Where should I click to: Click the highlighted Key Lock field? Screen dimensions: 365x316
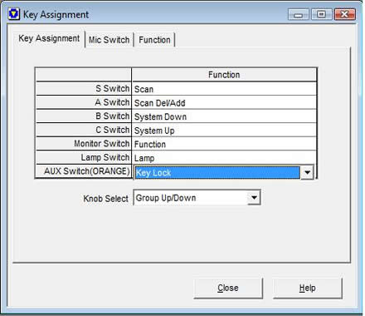217,172
